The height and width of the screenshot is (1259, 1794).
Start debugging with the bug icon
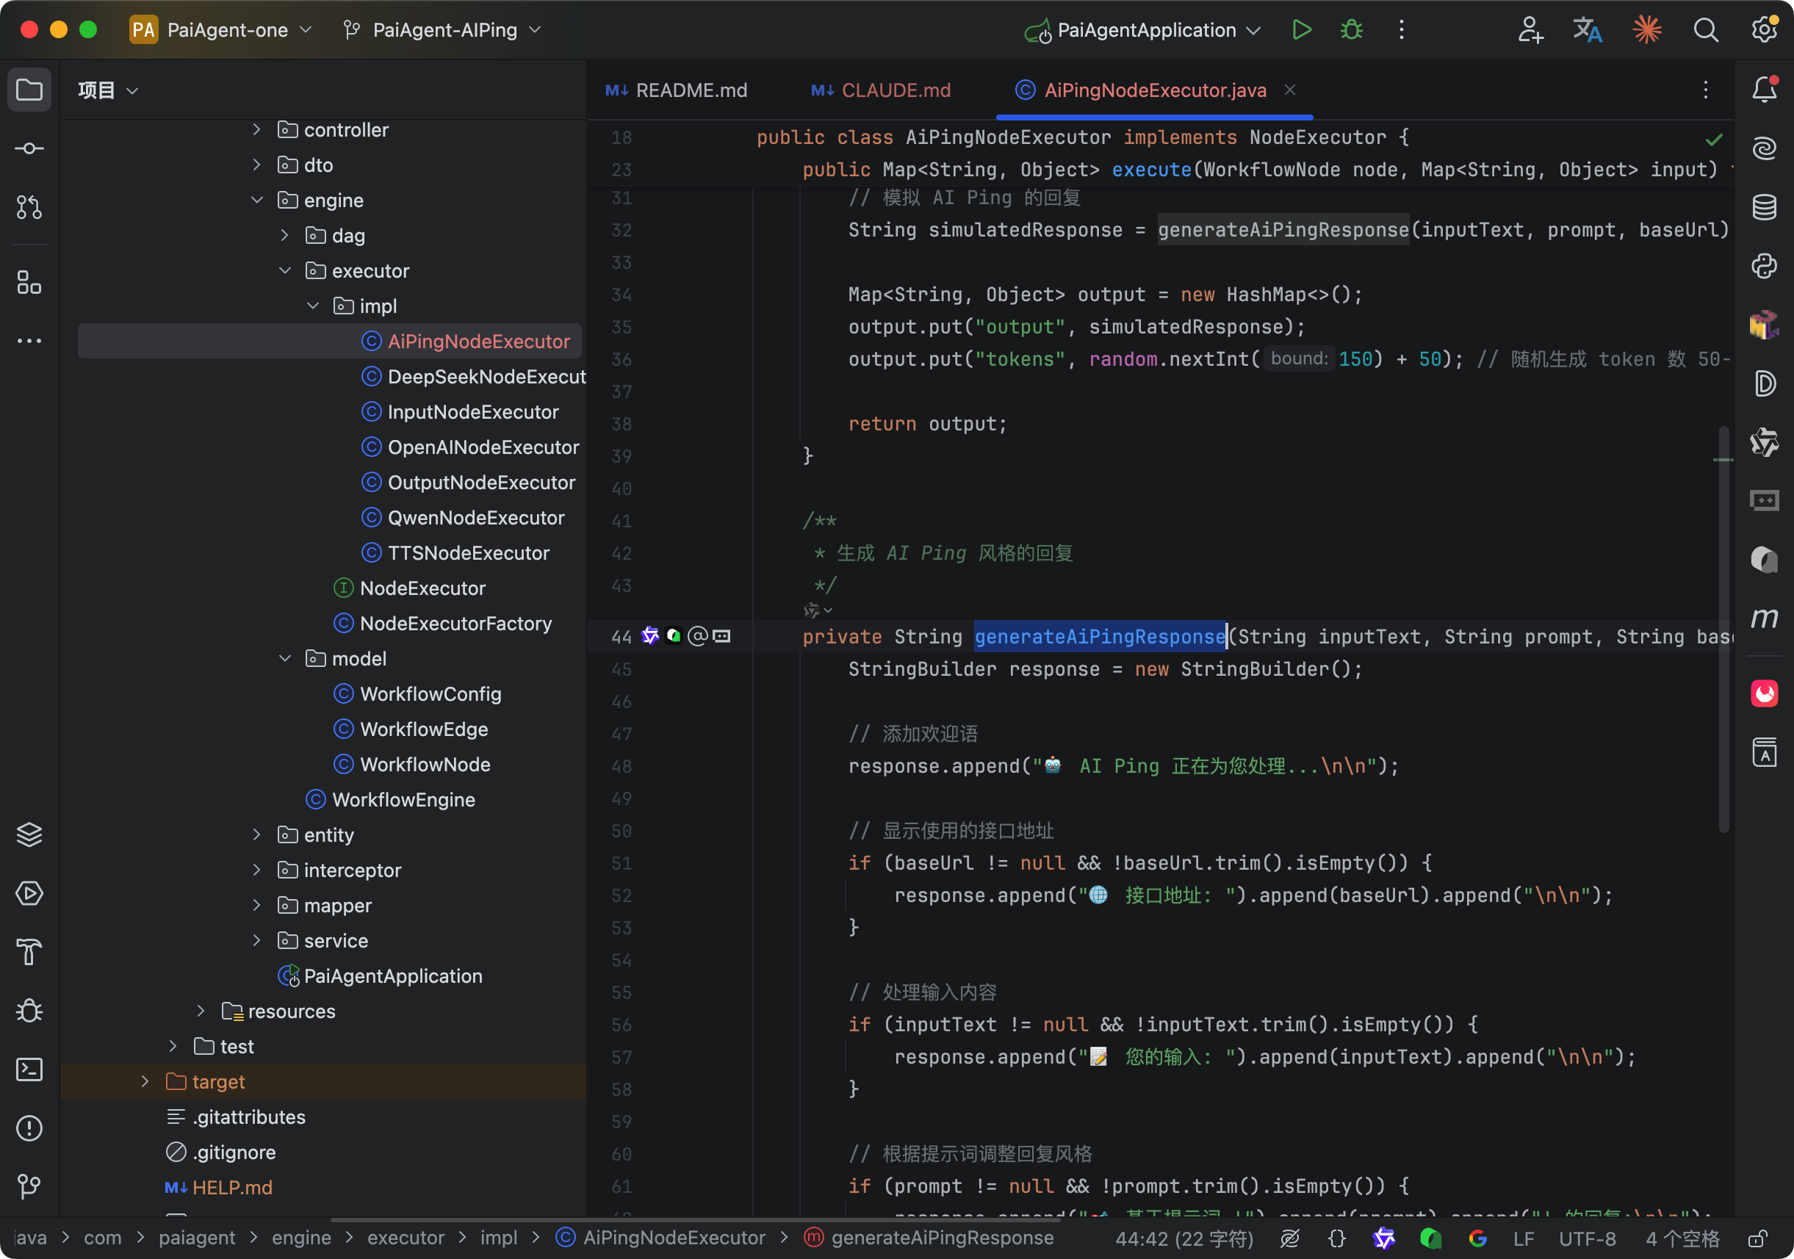point(1351,29)
